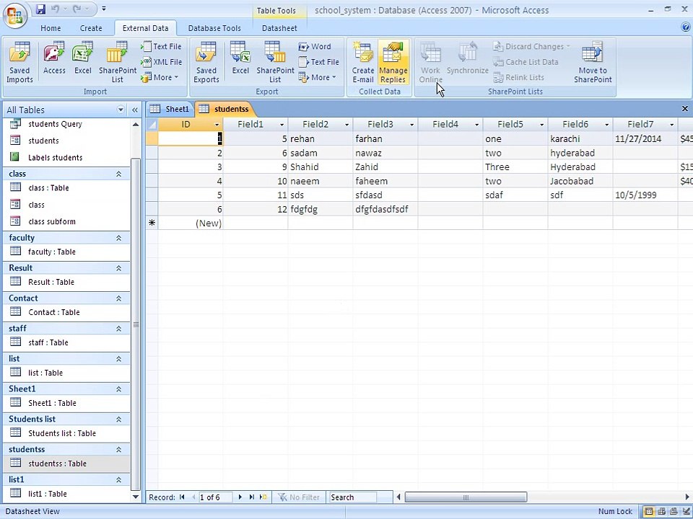Viewport: 693px width, 519px height.
Task: Import from an Access database
Action: click(x=54, y=58)
